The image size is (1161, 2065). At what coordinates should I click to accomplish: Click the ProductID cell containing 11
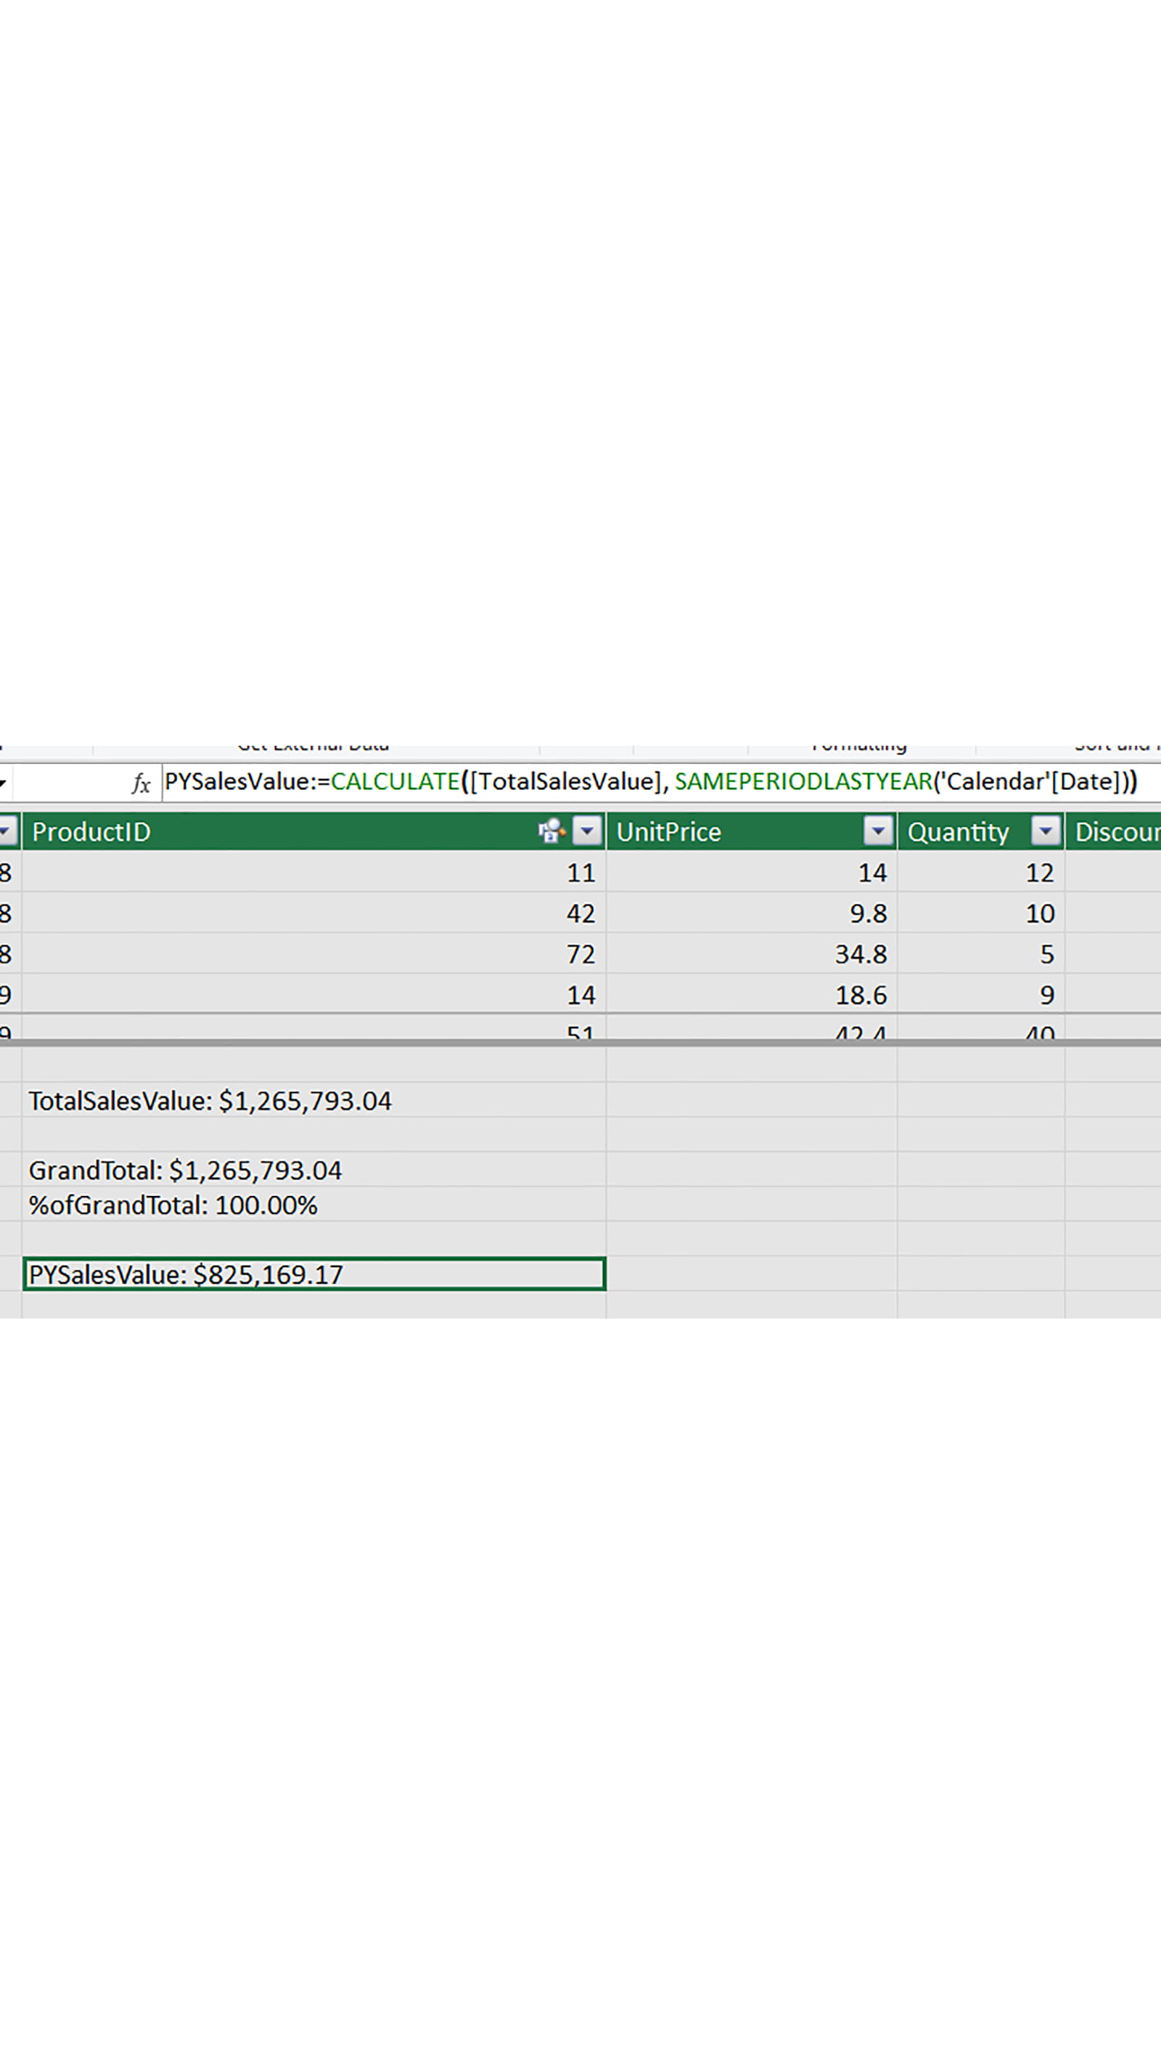(313, 872)
